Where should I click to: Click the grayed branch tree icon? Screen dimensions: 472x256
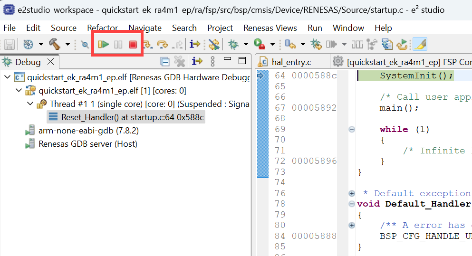point(372,44)
